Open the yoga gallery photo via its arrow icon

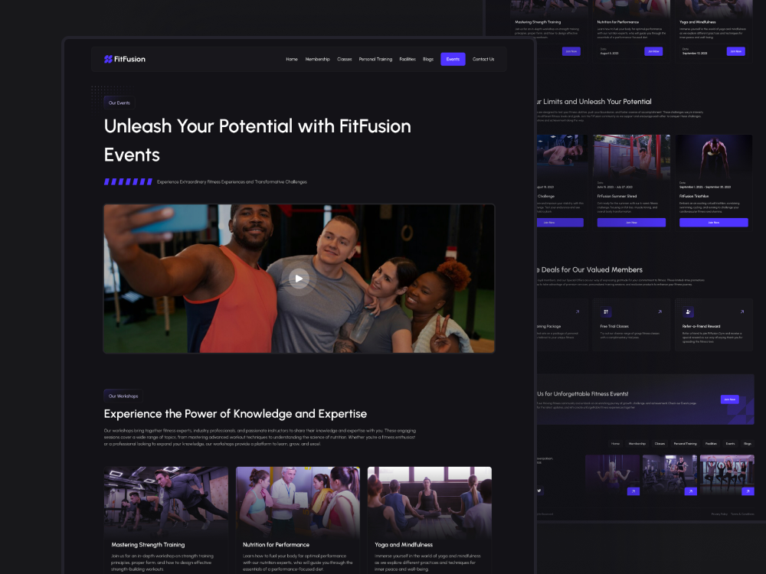pyautogui.click(x=748, y=491)
